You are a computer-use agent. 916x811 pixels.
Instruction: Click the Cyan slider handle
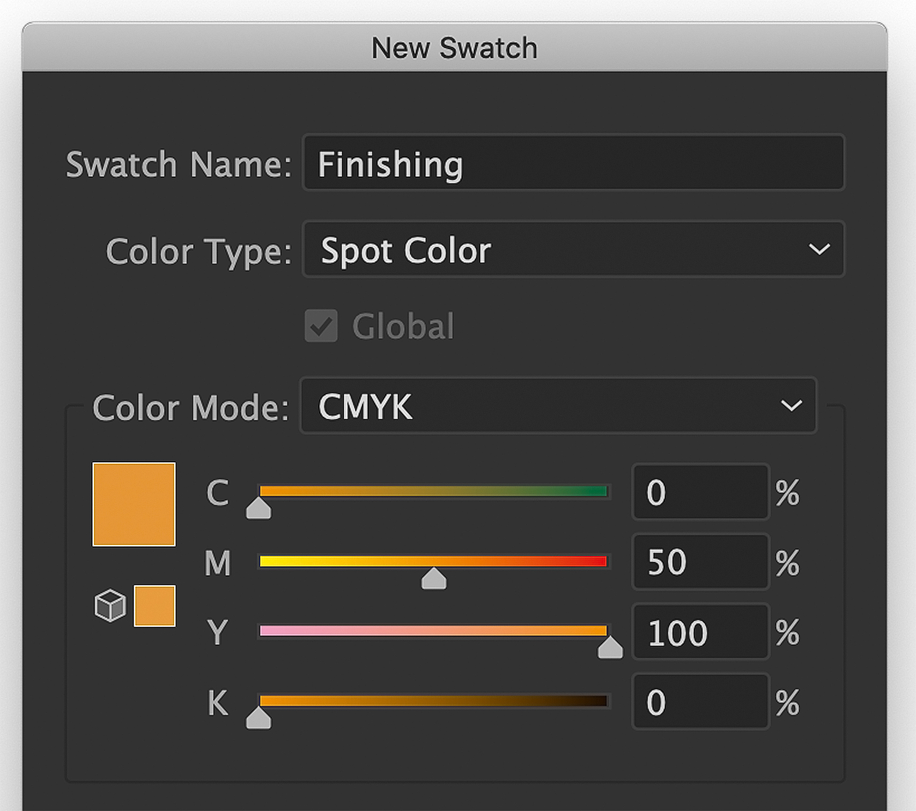[258, 508]
